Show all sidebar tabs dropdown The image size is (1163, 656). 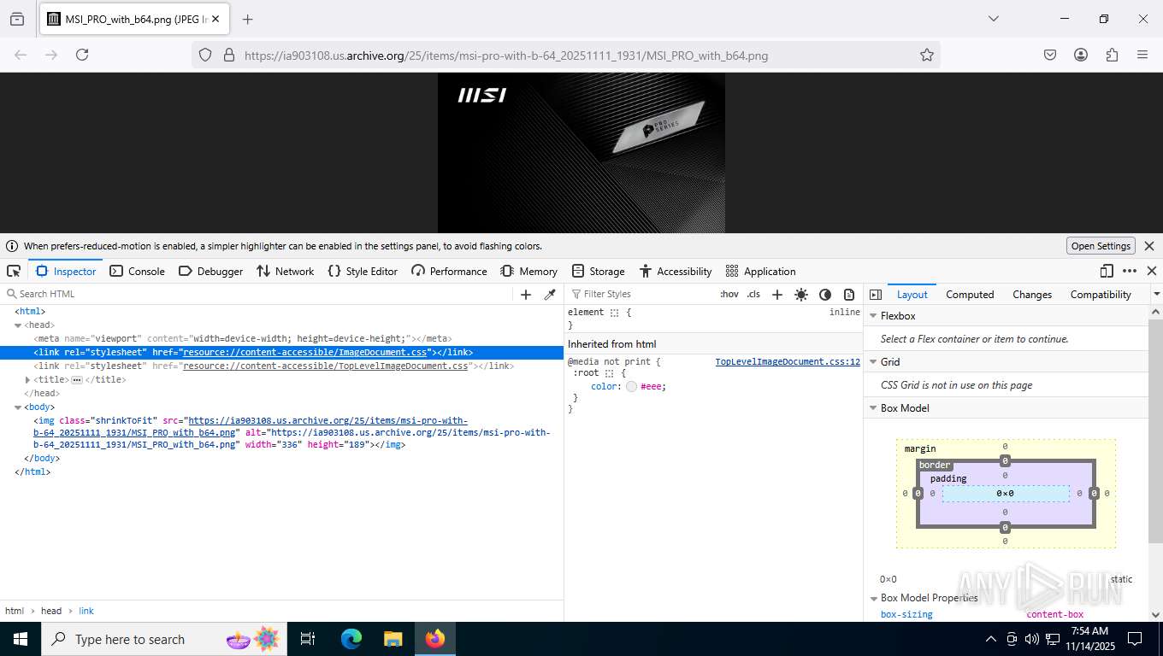coord(1156,294)
